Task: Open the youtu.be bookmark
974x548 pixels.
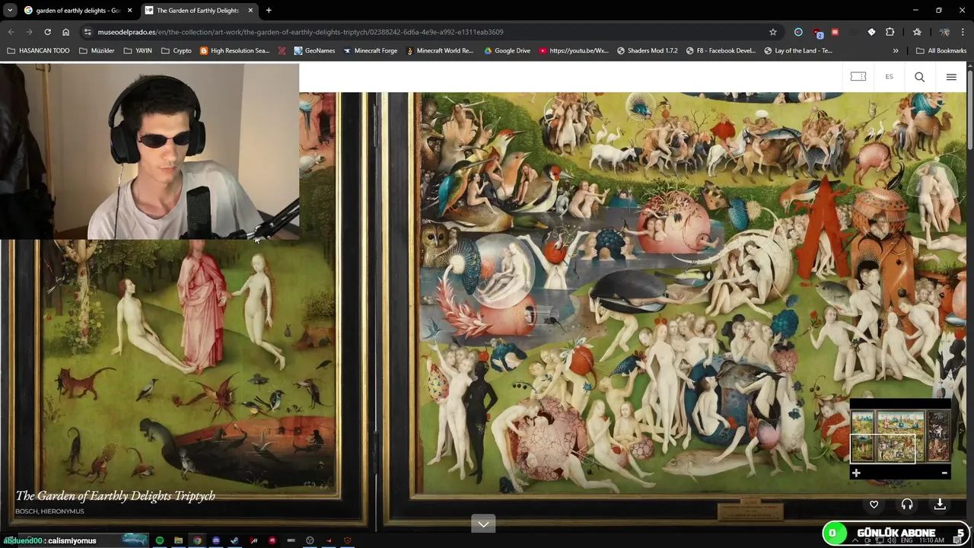Action: [574, 51]
